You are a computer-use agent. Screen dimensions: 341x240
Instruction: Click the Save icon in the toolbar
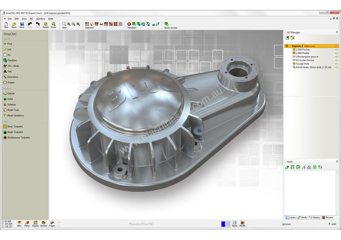pos(22,24)
